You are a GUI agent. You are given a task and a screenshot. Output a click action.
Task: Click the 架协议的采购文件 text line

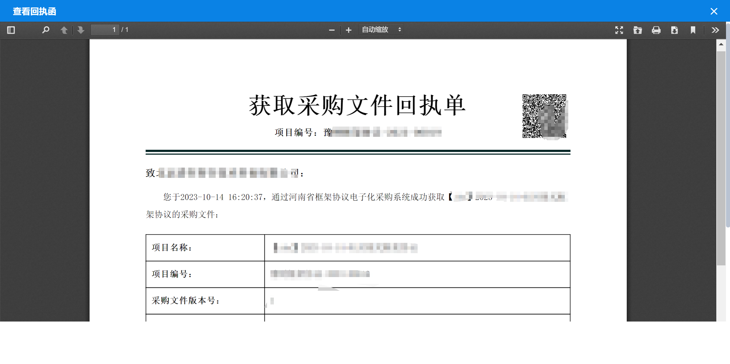pyautogui.click(x=182, y=214)
